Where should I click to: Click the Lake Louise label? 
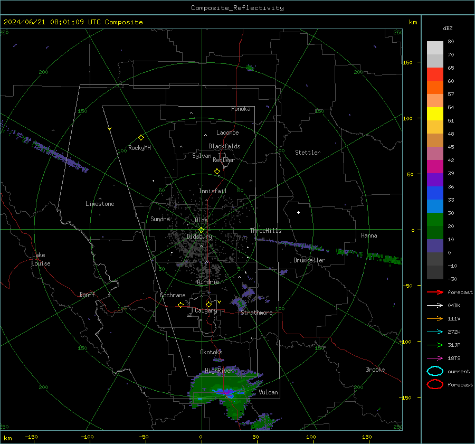pyautogui.click(x=41, y=259)
